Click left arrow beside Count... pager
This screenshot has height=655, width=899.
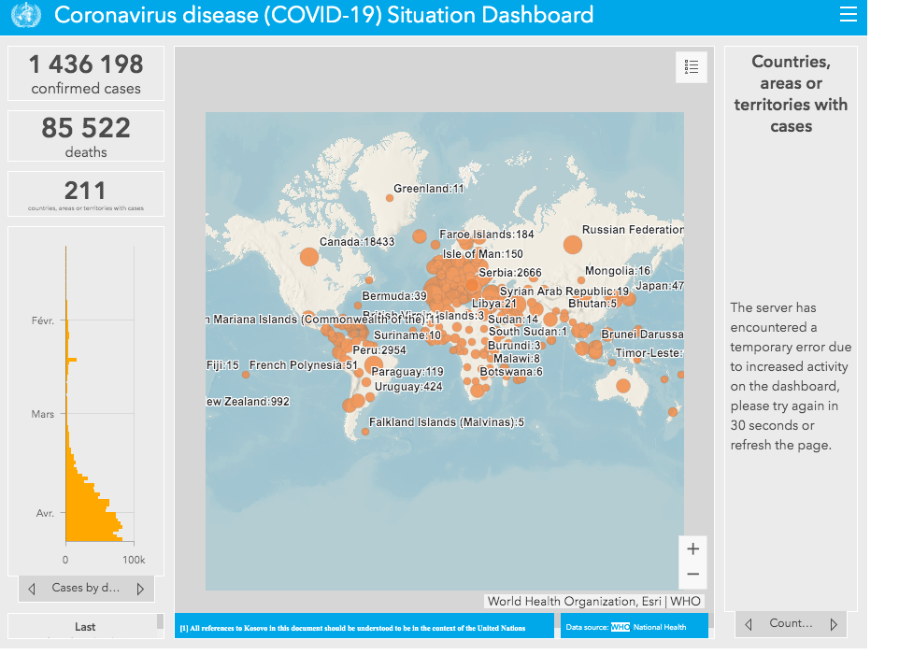click(749, 624)
